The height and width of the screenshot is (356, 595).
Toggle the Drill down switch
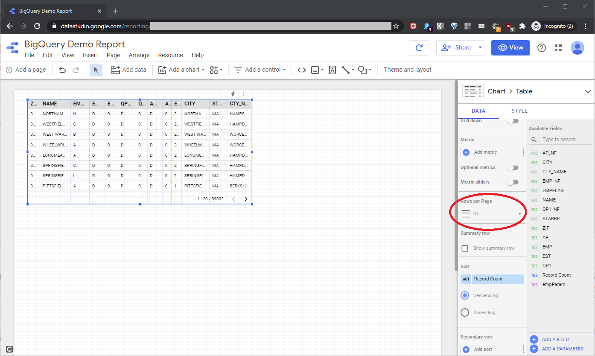513,121
